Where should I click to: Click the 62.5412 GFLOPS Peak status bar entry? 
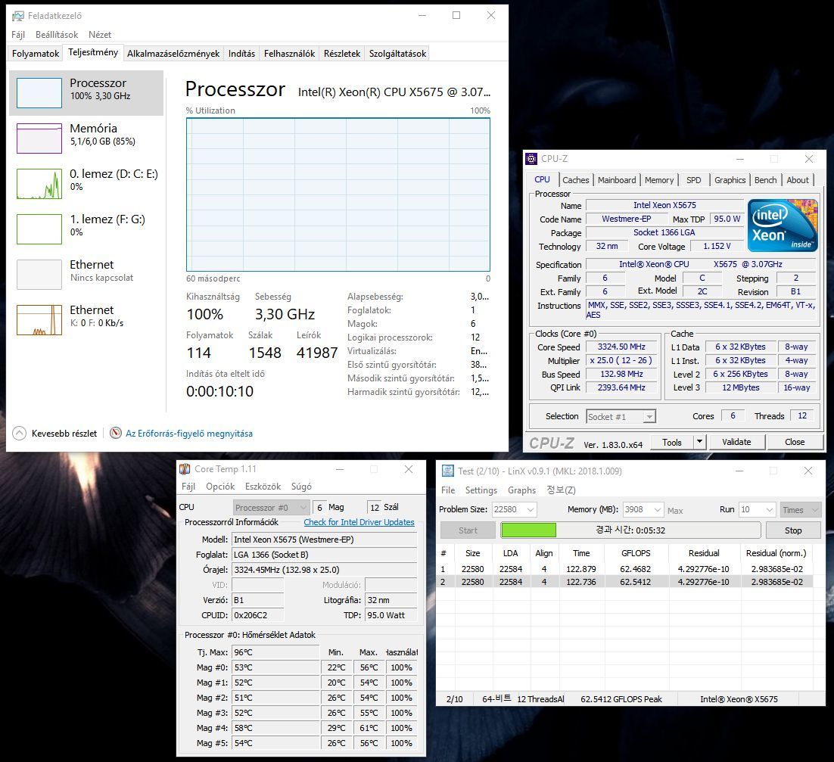[621, 699]
